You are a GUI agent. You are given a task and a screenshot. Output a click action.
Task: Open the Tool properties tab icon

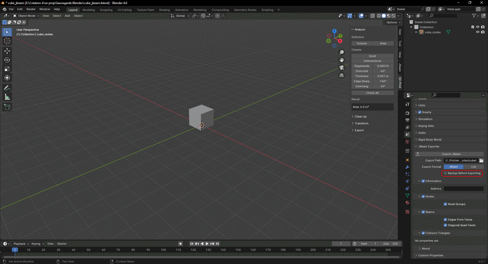(407, 104)
